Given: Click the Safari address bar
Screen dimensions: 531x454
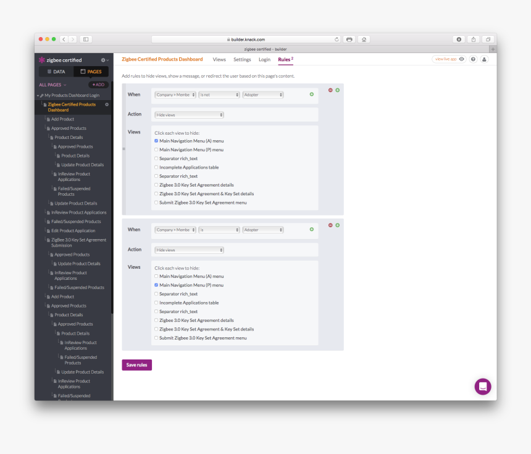Looking at the screenshot, I should pyautogui.click(x=246, y=40).
